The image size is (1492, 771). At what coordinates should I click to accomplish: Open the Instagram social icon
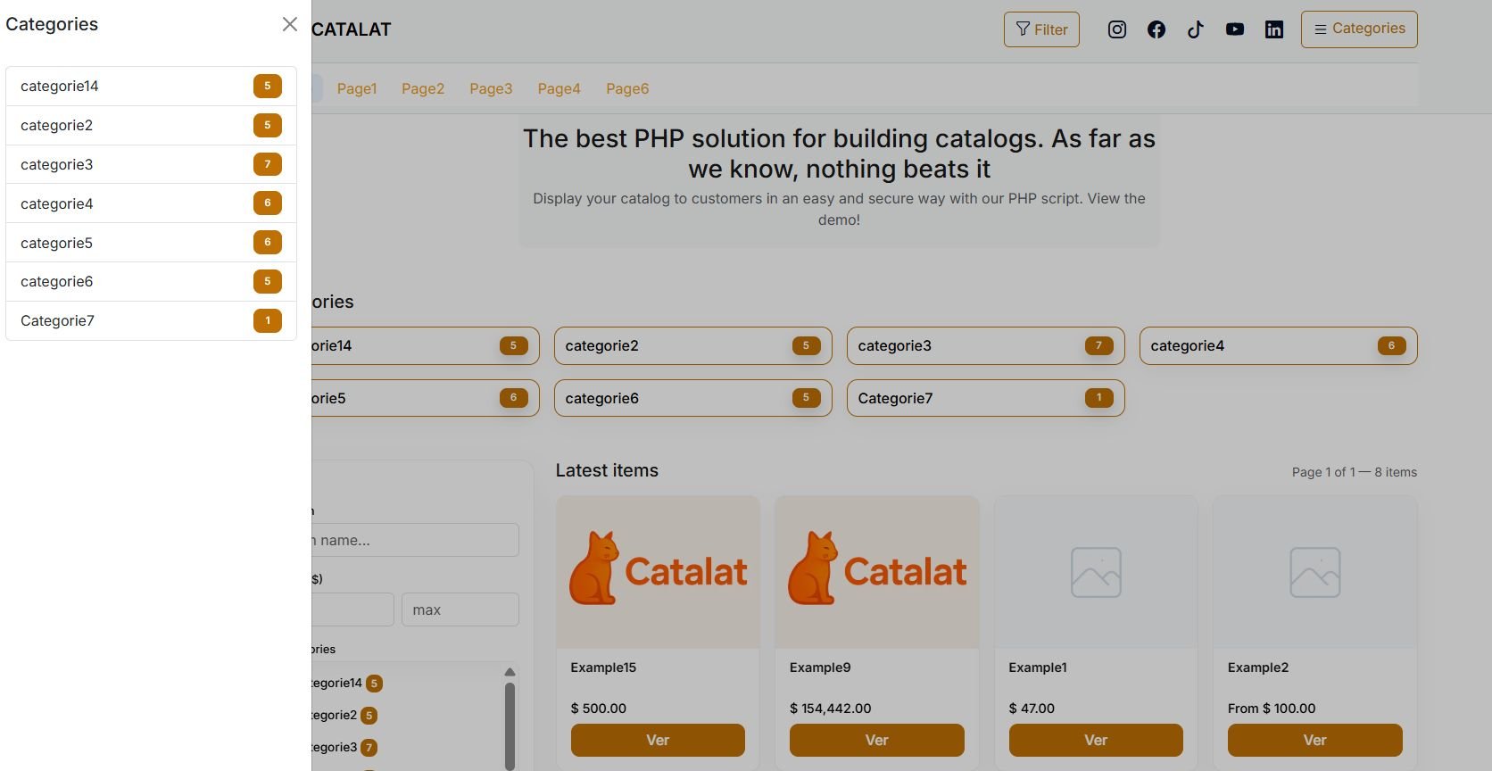1116,29
